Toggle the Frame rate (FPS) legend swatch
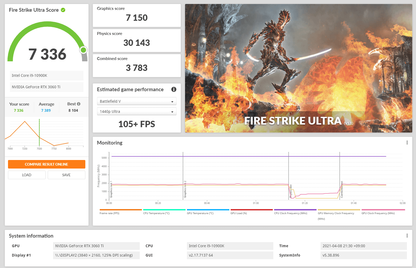The width and height of the screenshot is (416, 268). (121, 210)
